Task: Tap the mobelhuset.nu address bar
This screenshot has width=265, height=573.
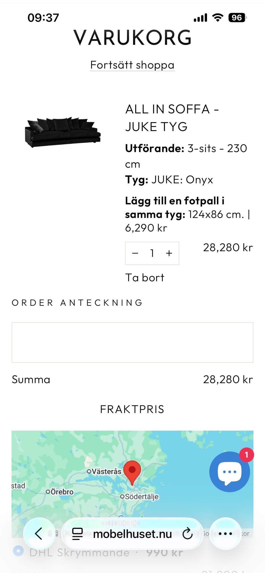Action: pos(132,534)
